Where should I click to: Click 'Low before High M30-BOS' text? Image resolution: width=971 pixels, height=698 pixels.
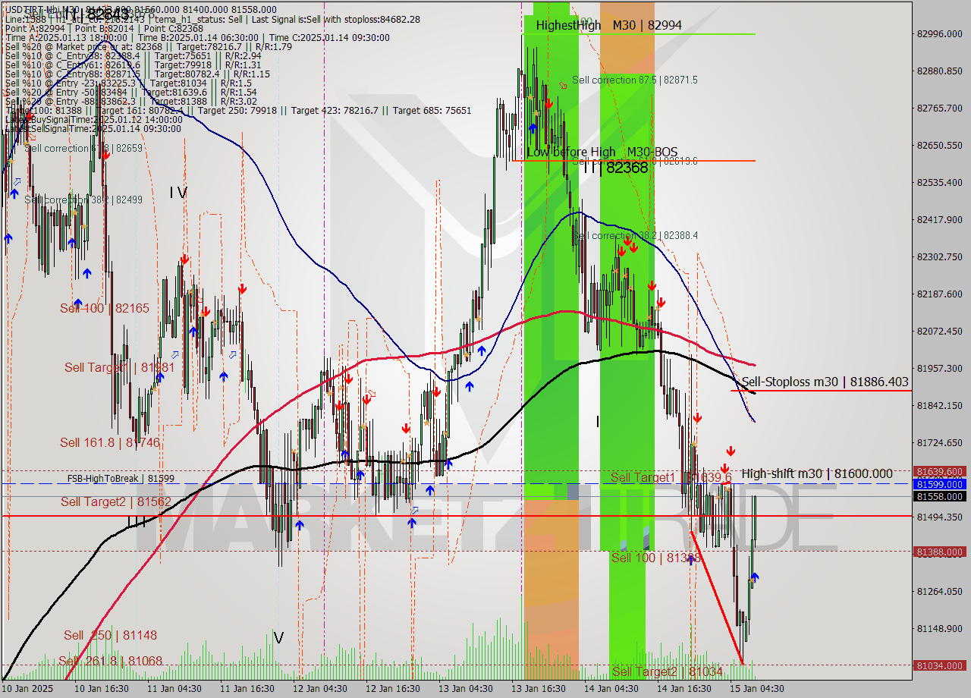602,152
